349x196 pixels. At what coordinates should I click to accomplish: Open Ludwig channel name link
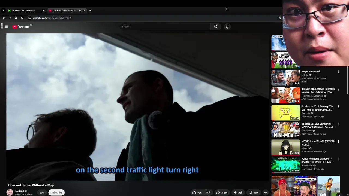[x=20, y=191]
